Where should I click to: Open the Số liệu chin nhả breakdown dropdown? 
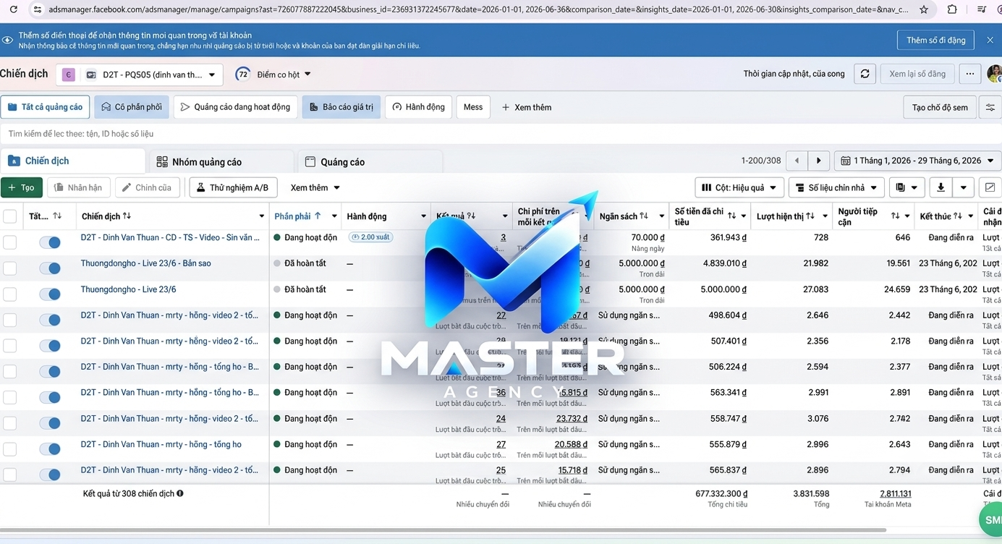pos(836,187)
